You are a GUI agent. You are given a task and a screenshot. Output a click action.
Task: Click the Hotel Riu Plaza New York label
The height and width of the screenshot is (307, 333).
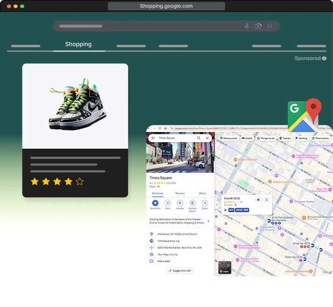tap(307, 156)
